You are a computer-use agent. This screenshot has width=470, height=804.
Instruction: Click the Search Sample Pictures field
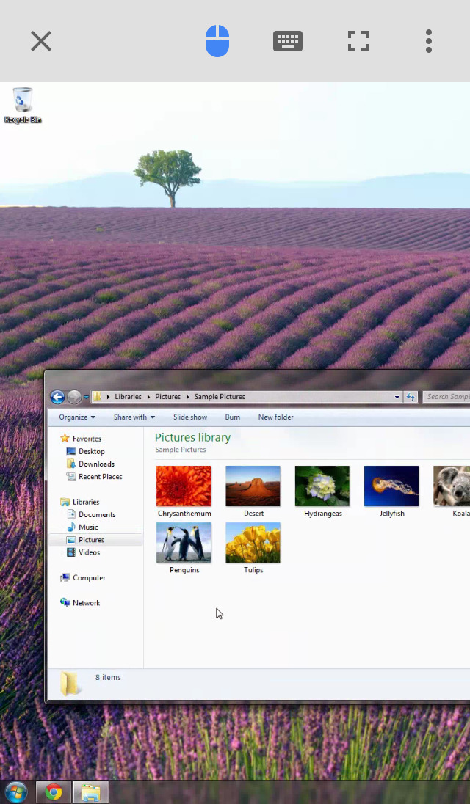[447, 397]
